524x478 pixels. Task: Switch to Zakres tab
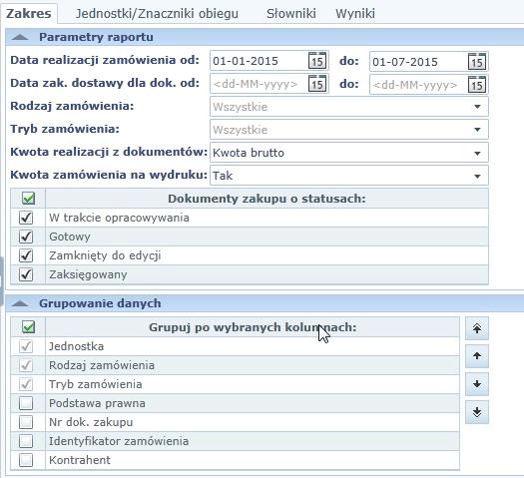pyautogui.click(x=29, y=13)
